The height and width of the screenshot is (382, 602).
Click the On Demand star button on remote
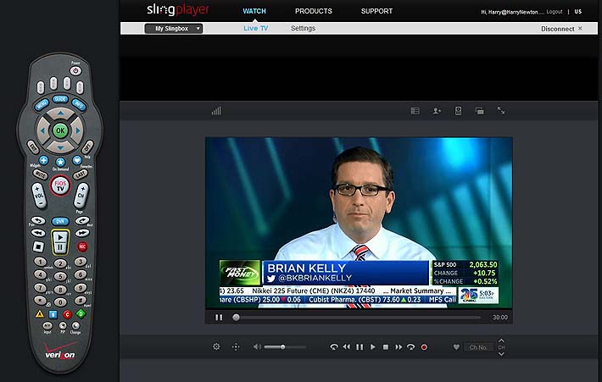coord(60,163)
